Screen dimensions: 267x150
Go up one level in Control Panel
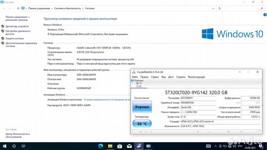(18, 8)
